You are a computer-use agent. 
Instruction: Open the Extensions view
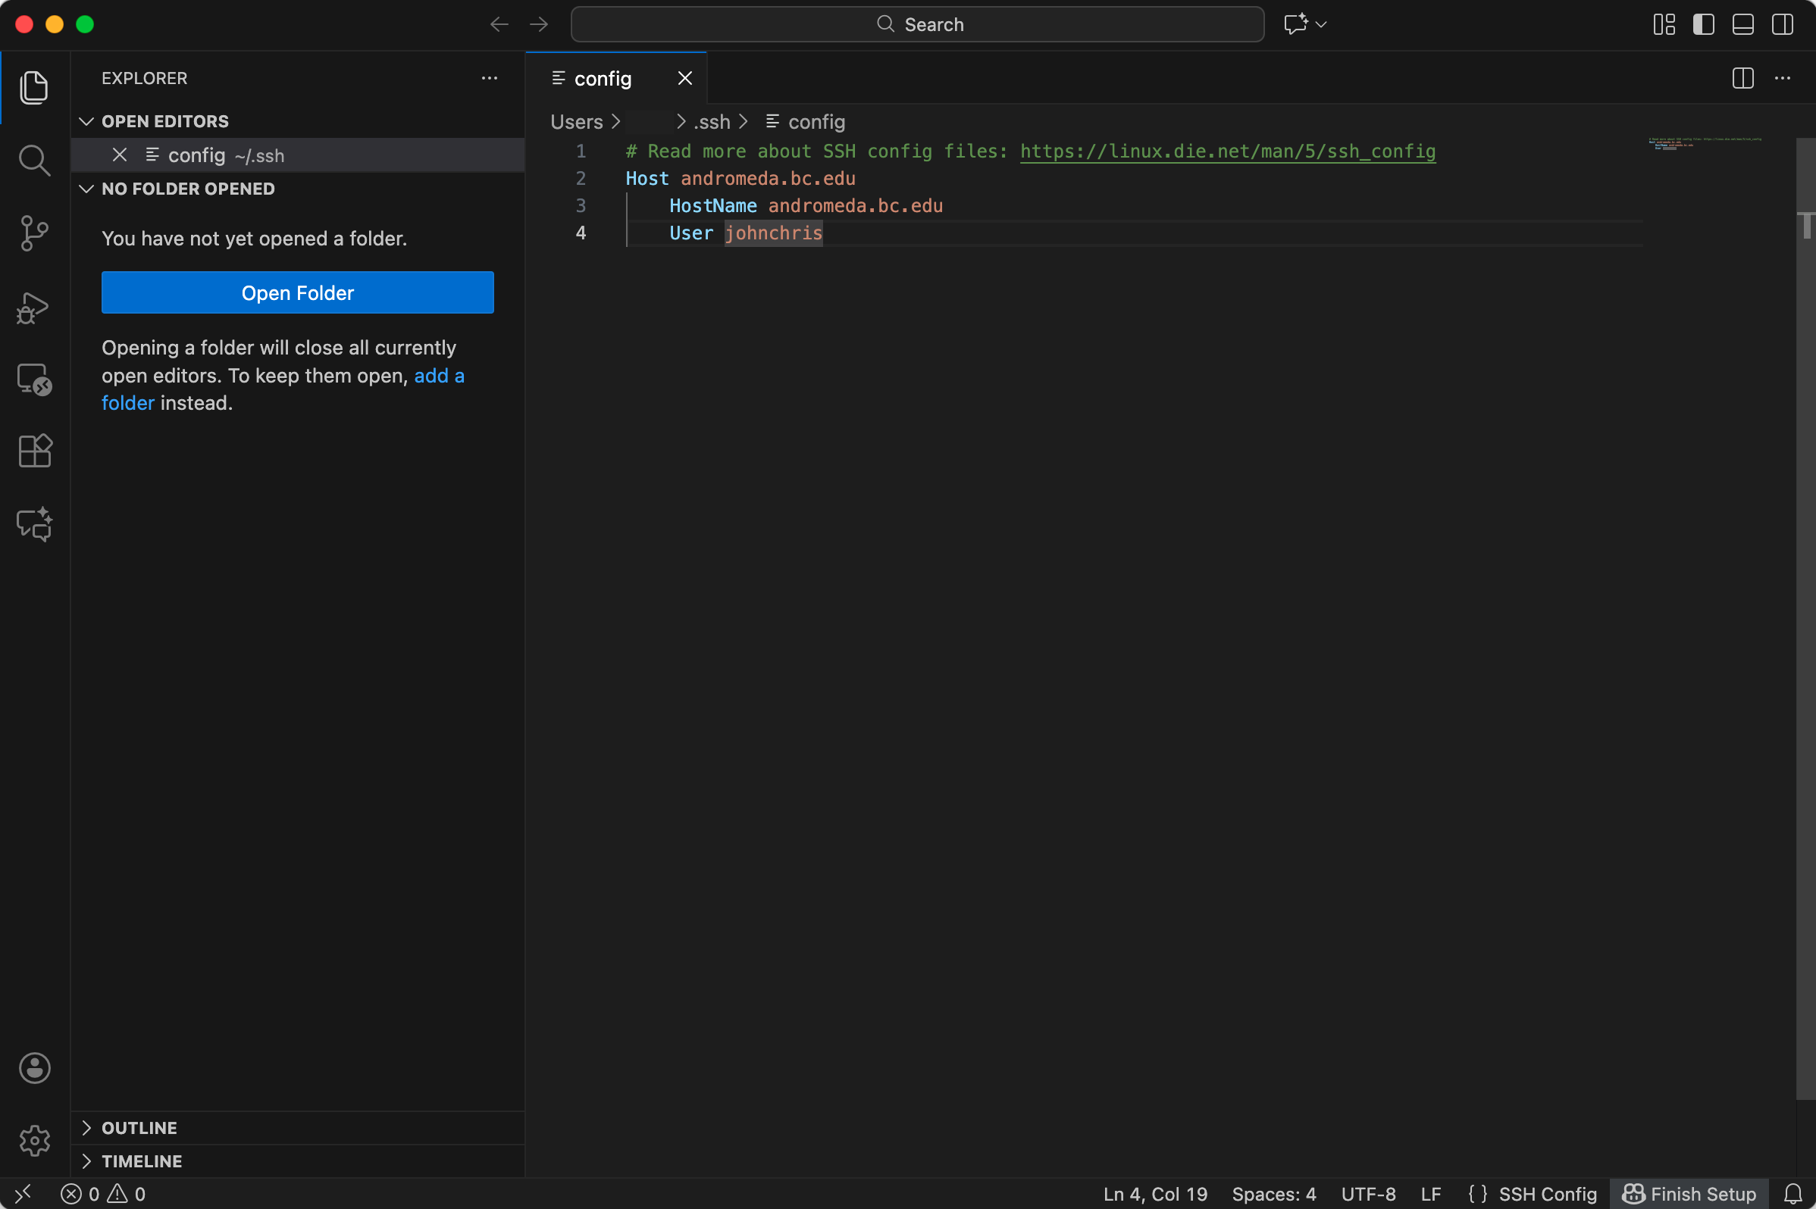coord(34,451)
